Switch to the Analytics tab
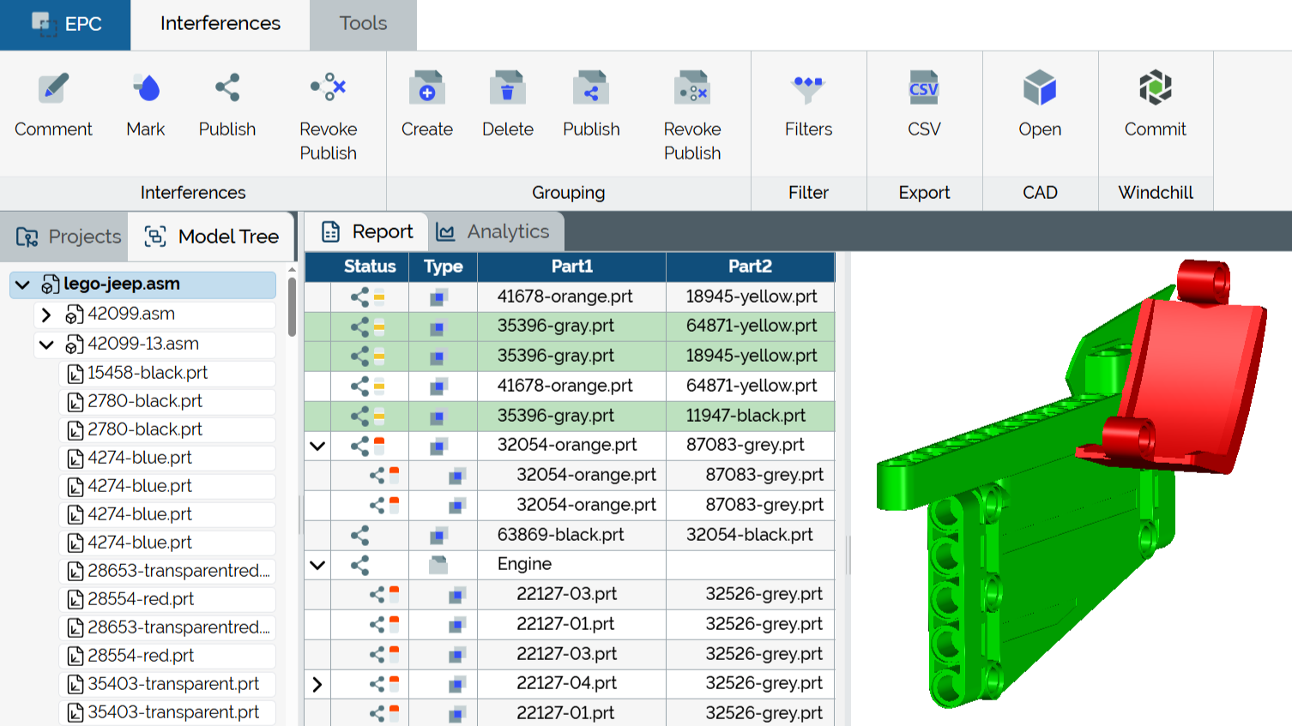This screenshot has height=726, width=1292. click(x=496, y=231)
